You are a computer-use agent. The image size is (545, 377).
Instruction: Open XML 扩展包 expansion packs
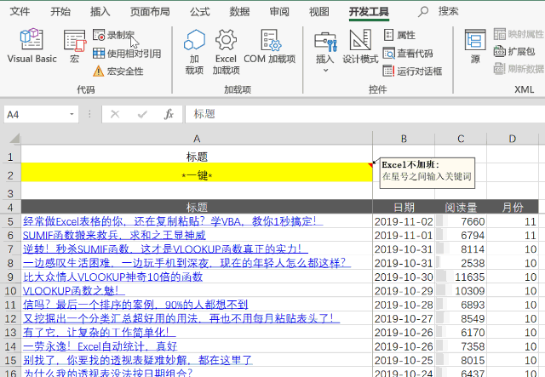coord(514,51)
